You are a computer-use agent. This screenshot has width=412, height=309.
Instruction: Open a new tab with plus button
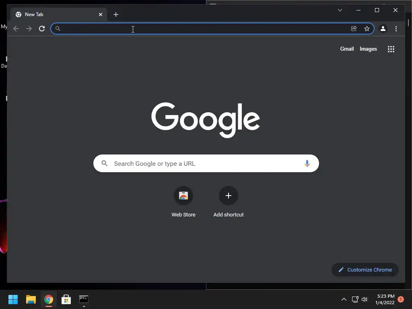click(116, 14)
